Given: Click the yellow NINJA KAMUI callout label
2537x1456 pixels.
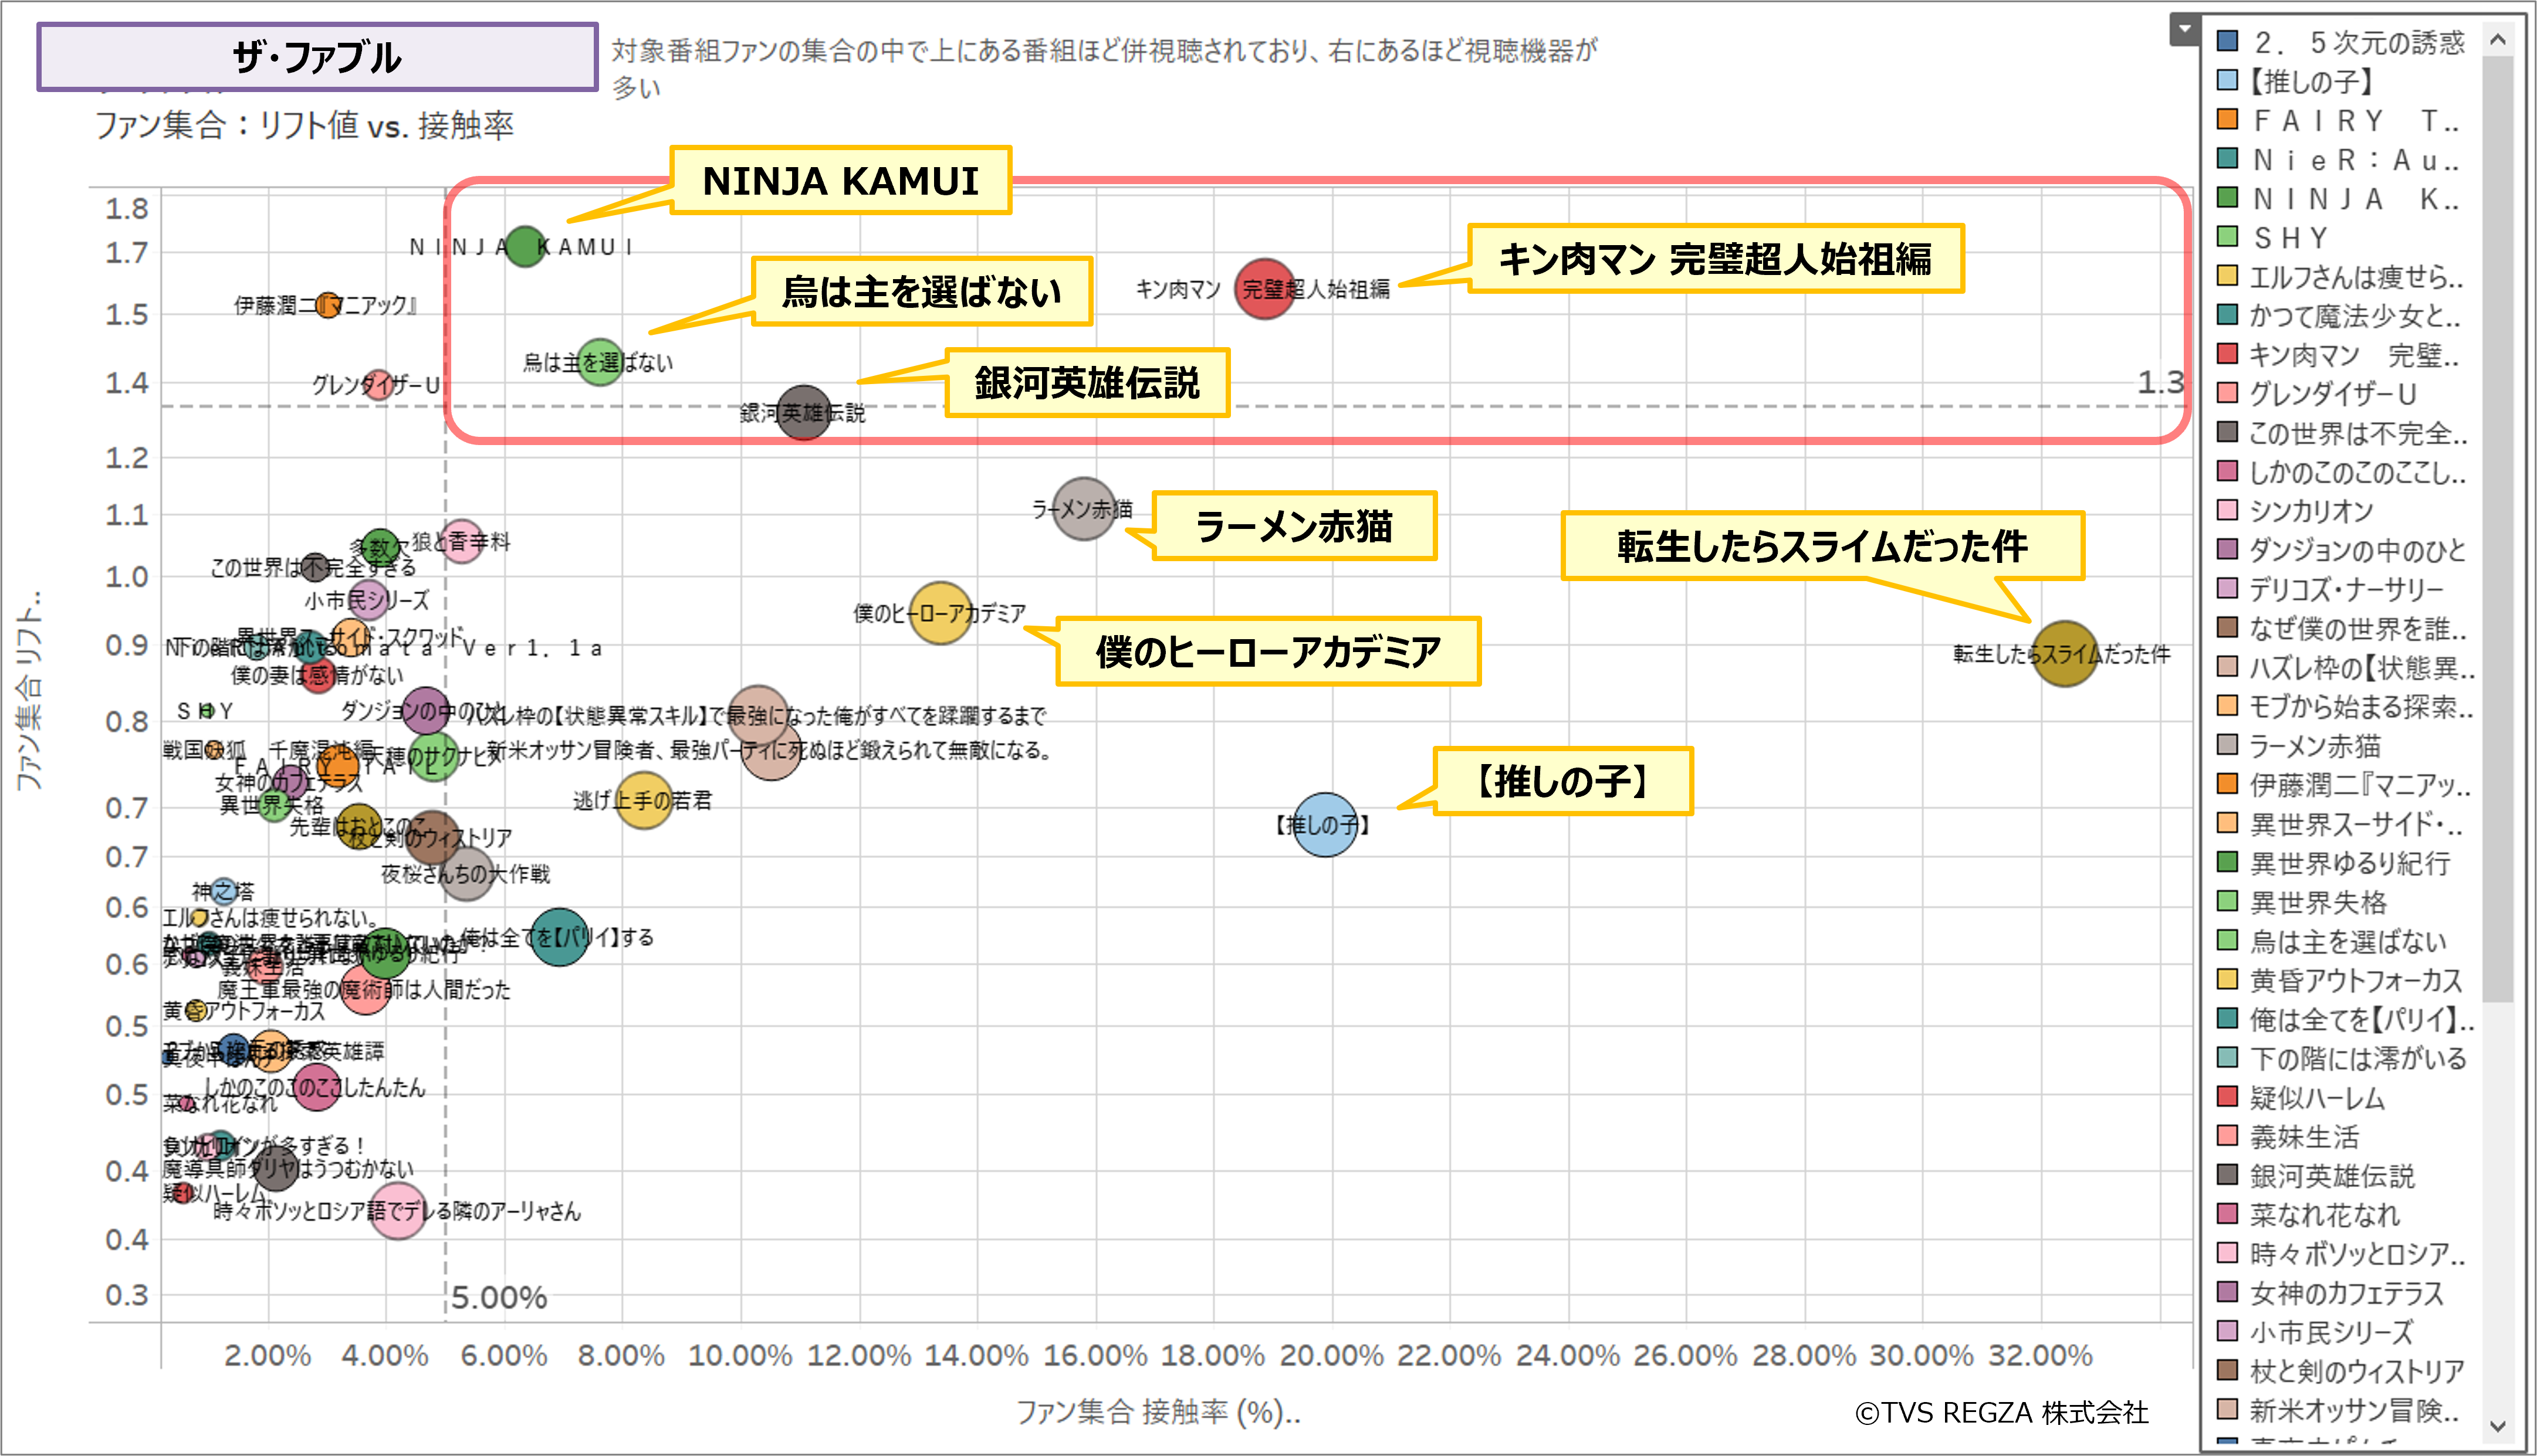Looking at the screenshot, I should pyautogui.click(x=840, y=181).
